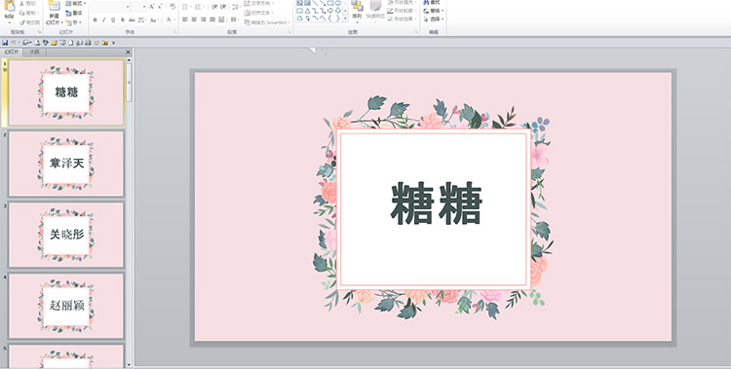
Task: Select the down arrow shape
Action: (338, 11)
